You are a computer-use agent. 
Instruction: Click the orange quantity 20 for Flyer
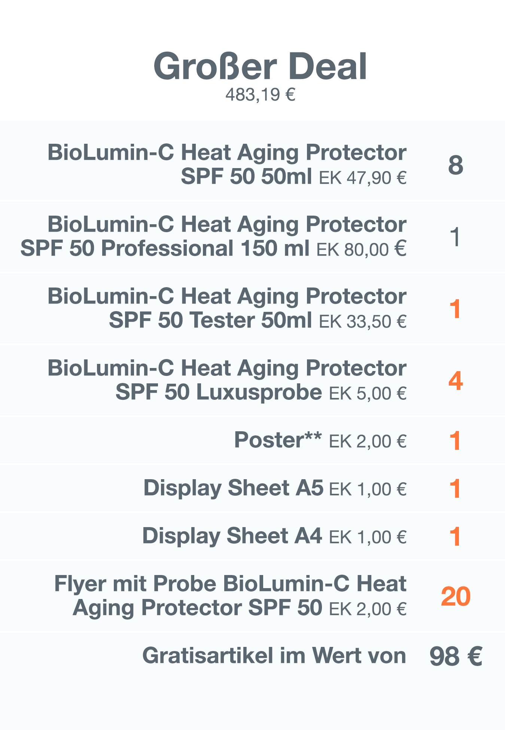[456, 596]
